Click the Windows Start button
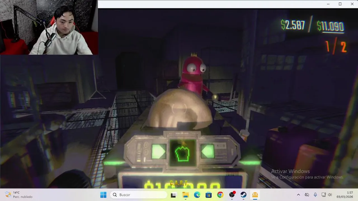The image size is (358, 201). point(103,195)
